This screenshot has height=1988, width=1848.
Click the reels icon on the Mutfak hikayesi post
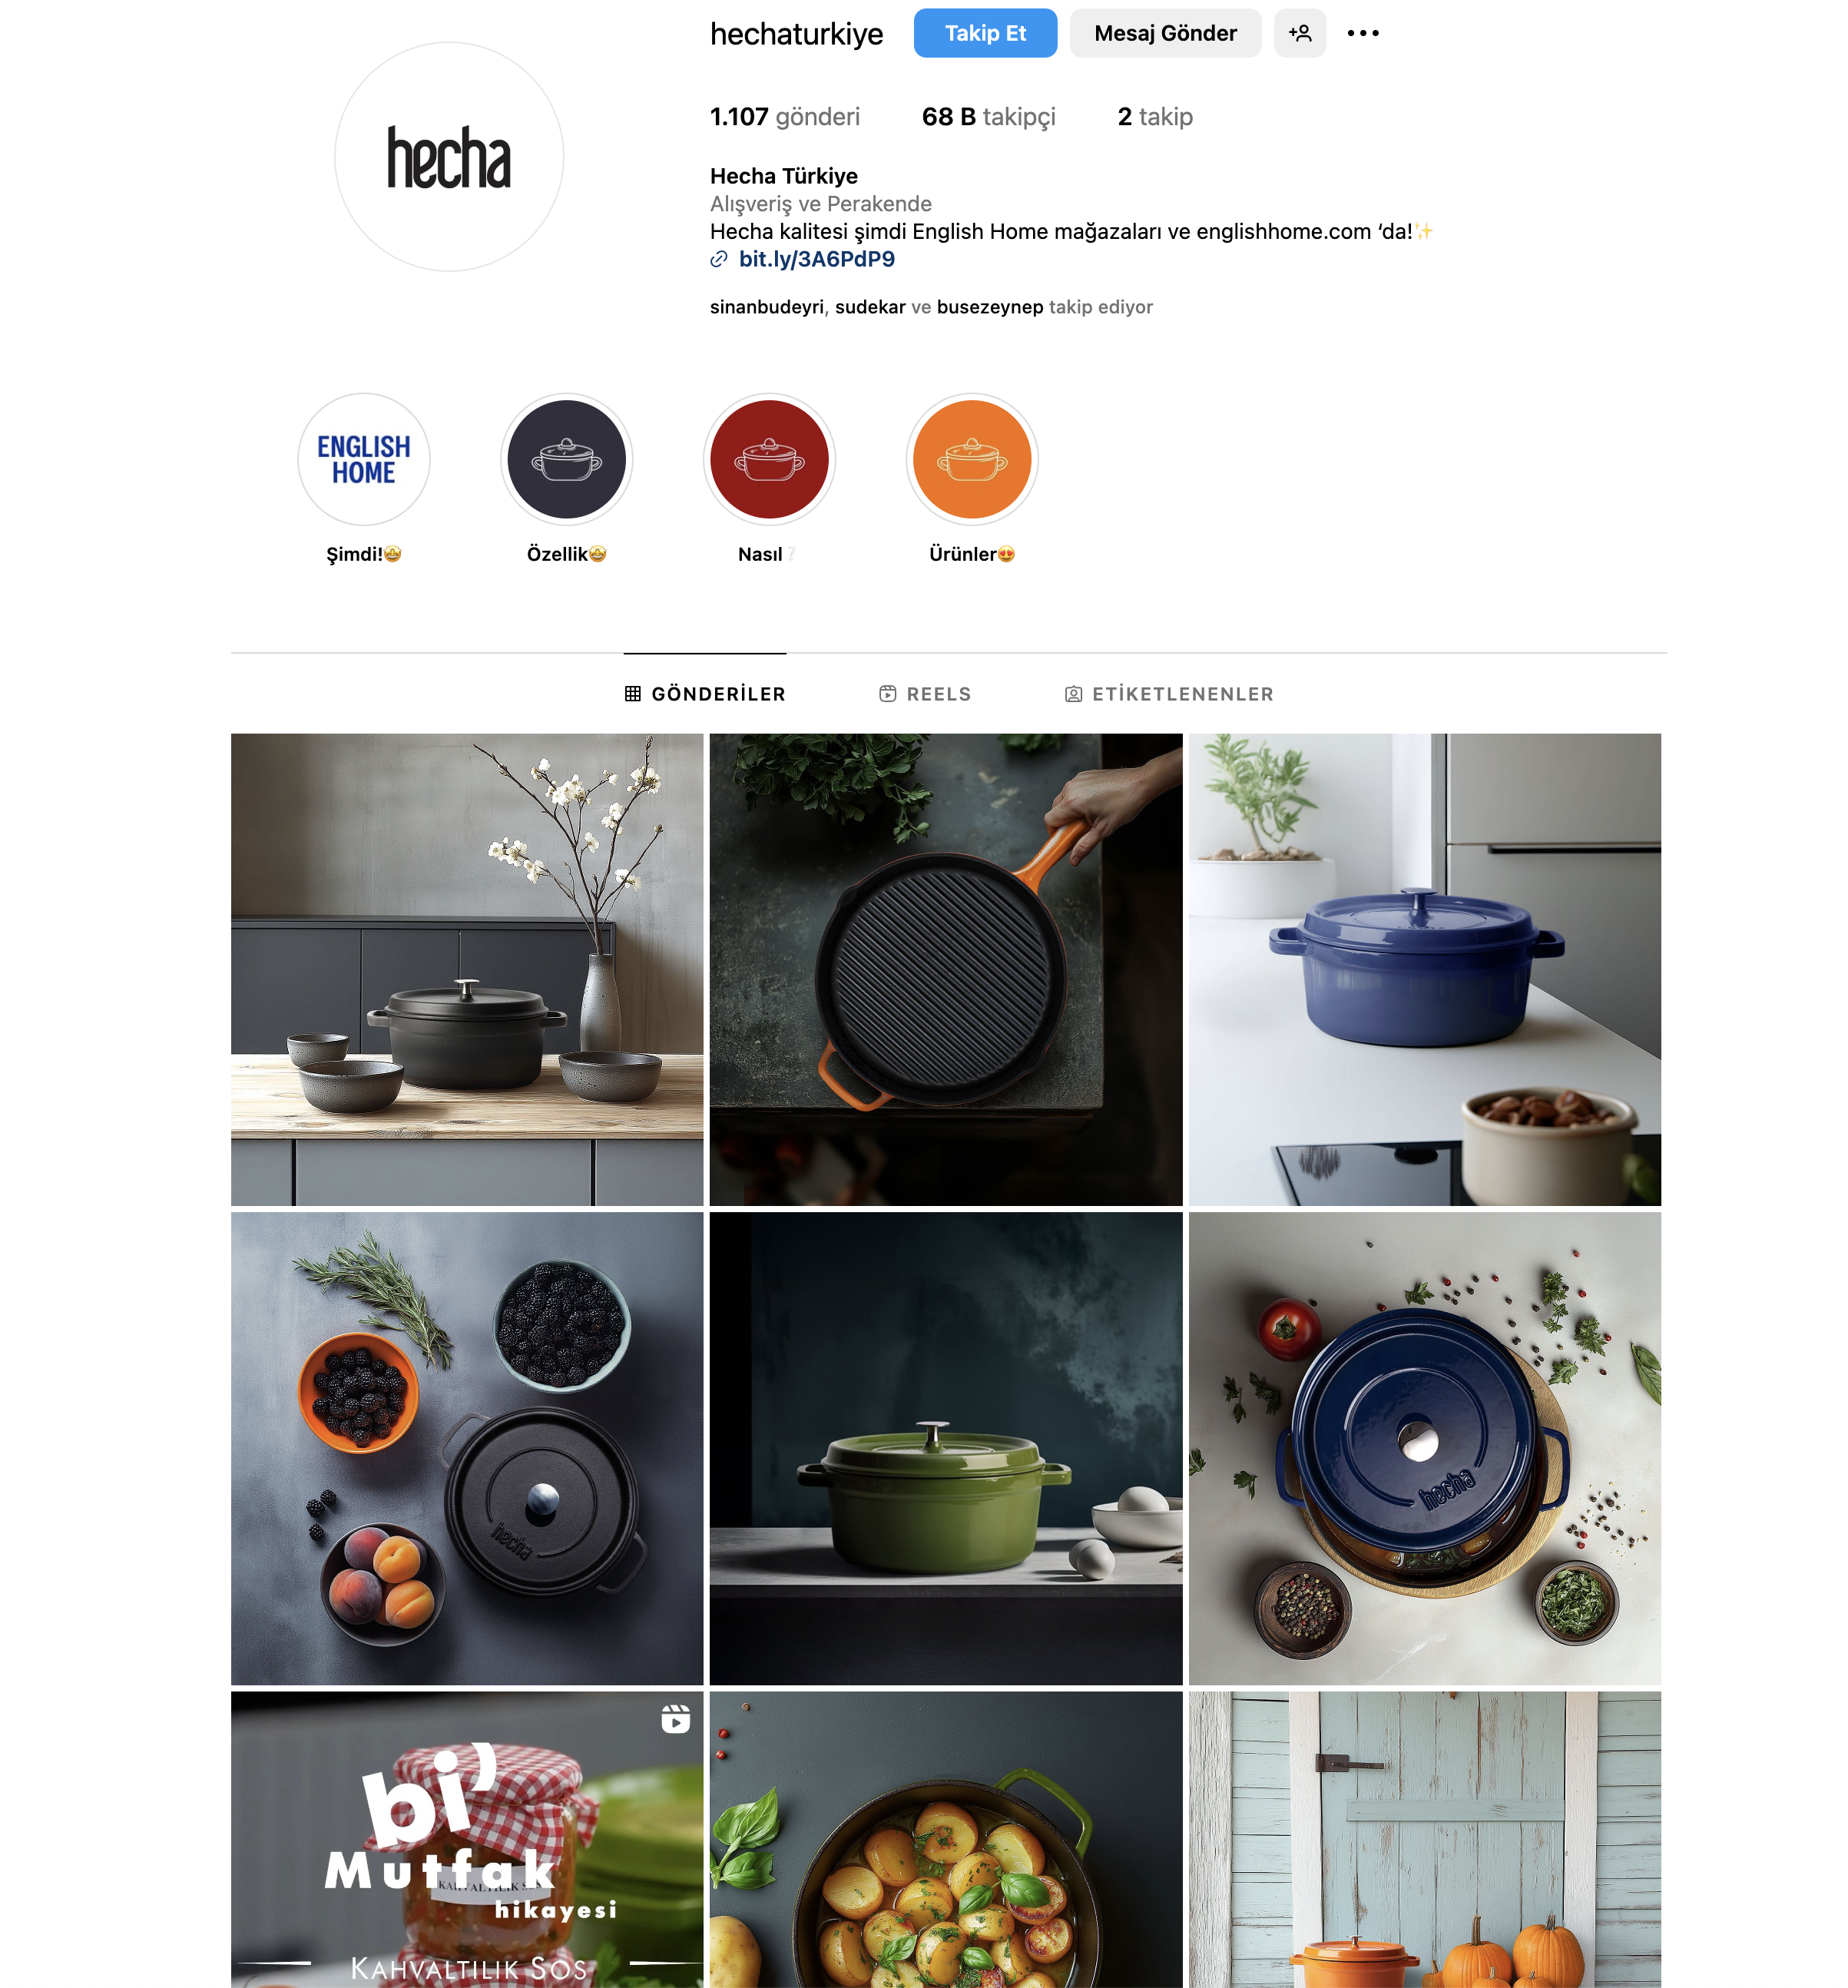pyautogui.click(x=676, y=1719)
